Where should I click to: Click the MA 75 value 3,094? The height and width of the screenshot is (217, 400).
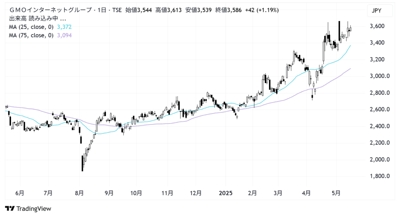[x=64, y=35]
